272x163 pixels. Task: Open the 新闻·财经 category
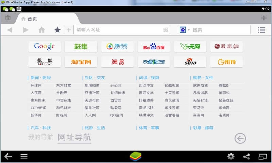point(41,78)
